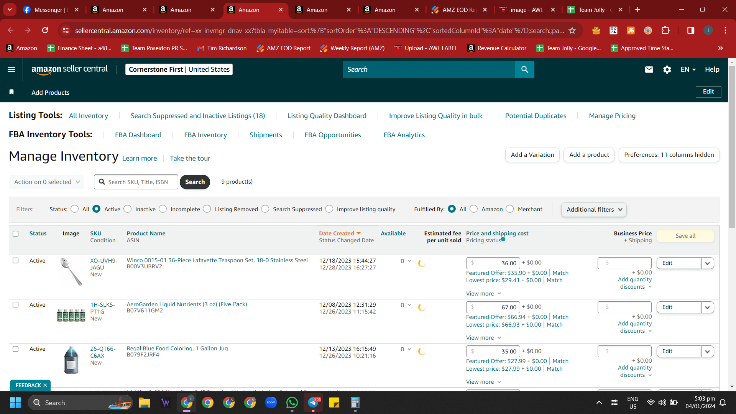The height and width of the screenshot is (414, 736).
Task: Open the messages envelope icon
Action: click(649, 69)
